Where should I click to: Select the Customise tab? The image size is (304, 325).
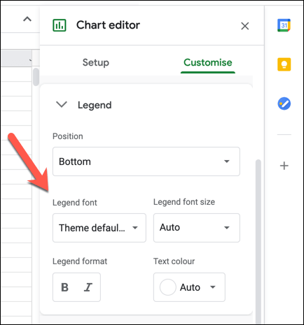207,62
